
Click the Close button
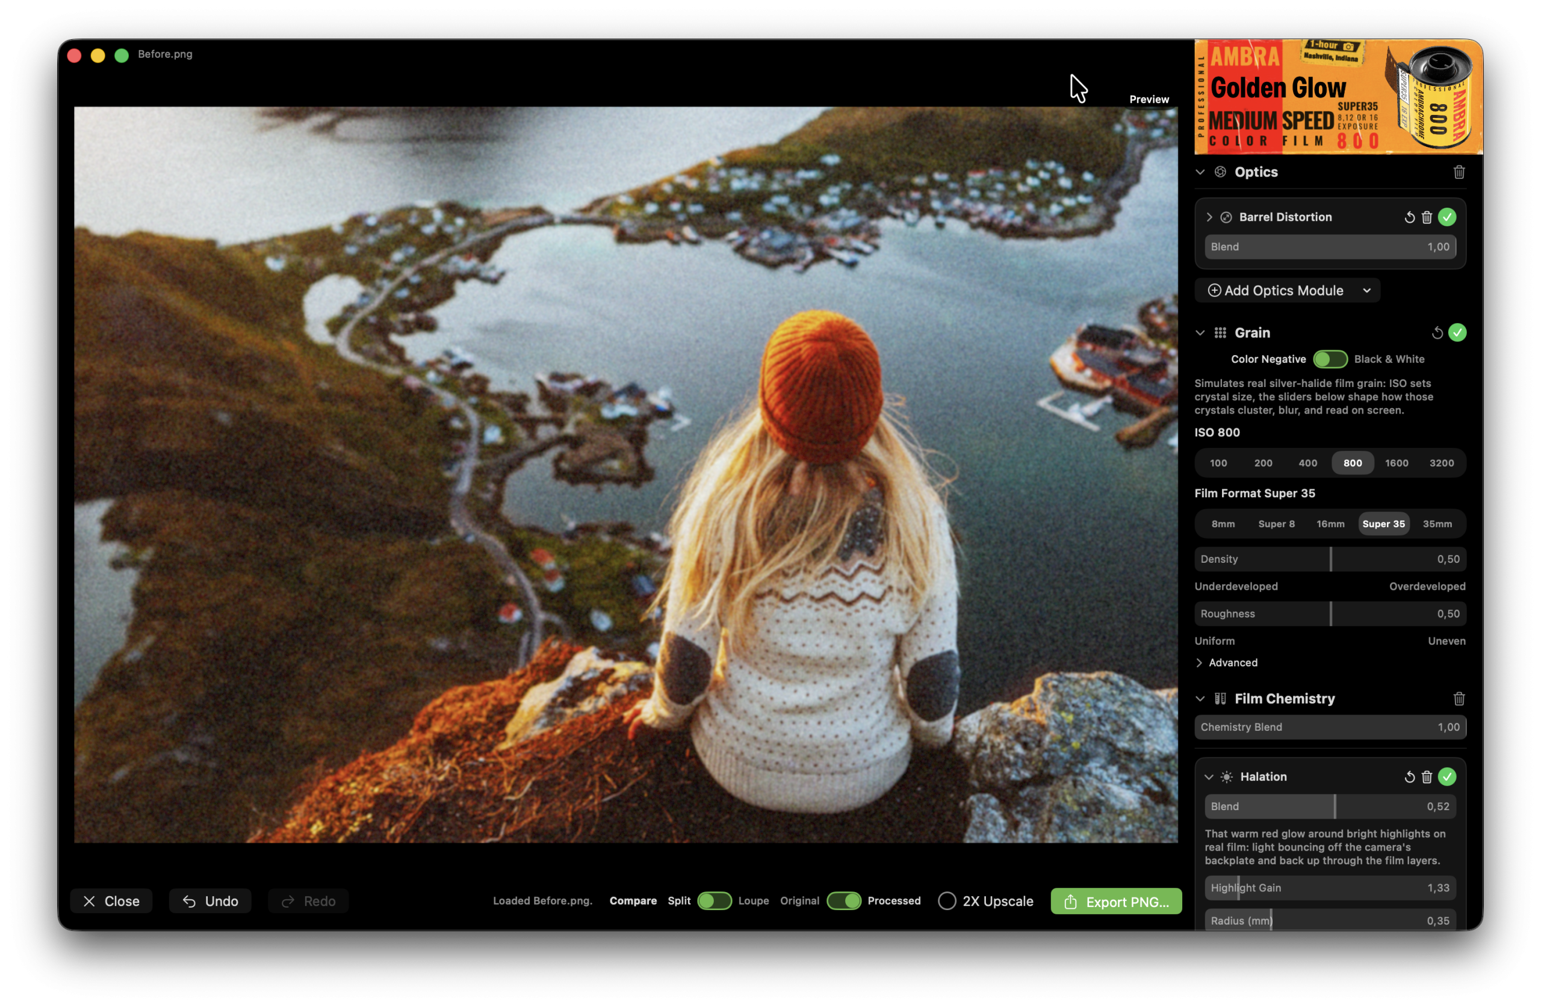(x=111, y=902)
